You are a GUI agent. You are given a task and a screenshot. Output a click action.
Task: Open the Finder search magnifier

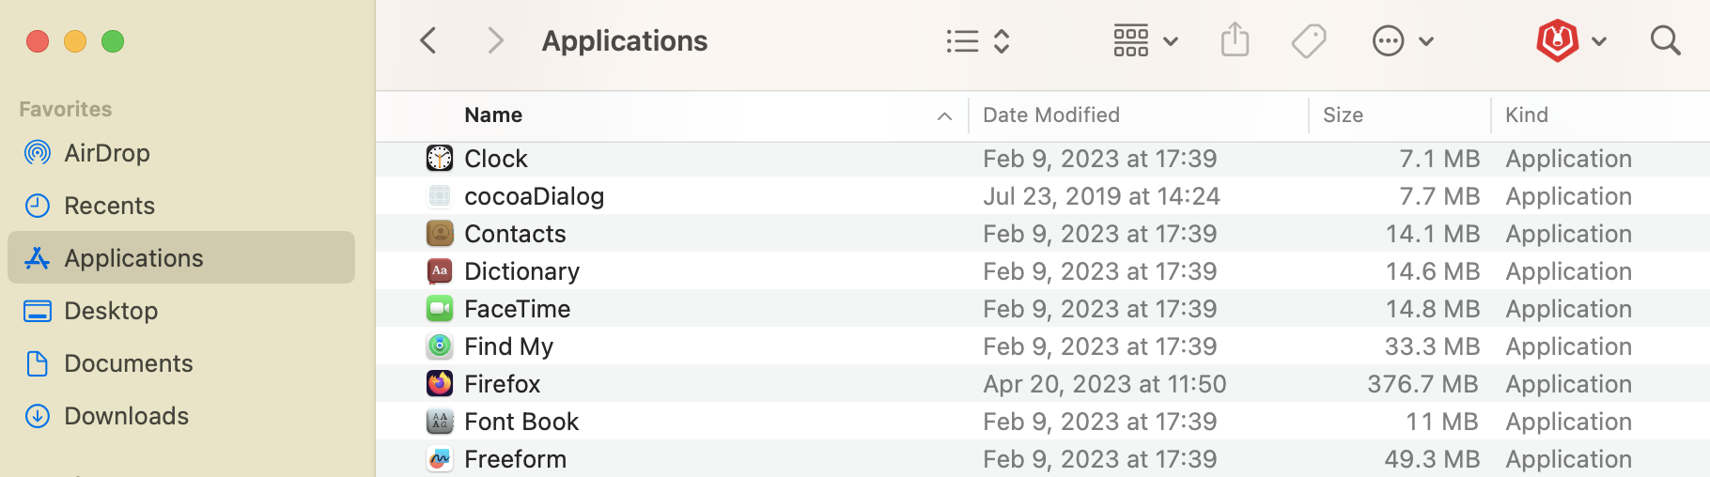coord(1665,40)
